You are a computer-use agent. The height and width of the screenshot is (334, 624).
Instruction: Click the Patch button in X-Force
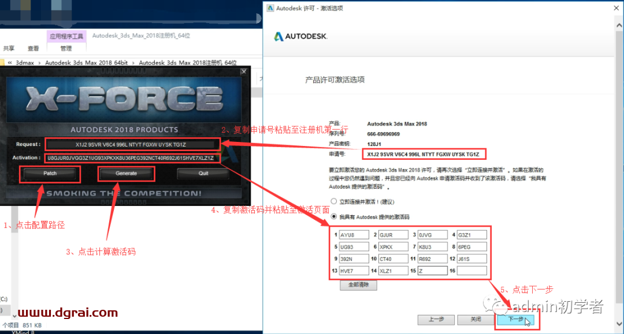click(50, 174)
